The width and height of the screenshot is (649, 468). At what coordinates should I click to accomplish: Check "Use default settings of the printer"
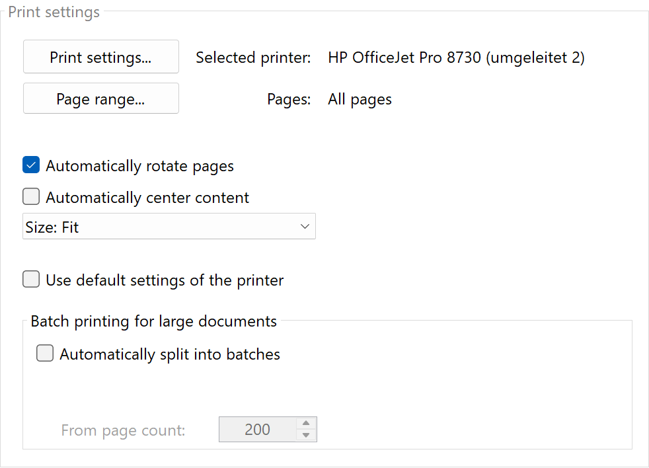[x=30, y=279]
